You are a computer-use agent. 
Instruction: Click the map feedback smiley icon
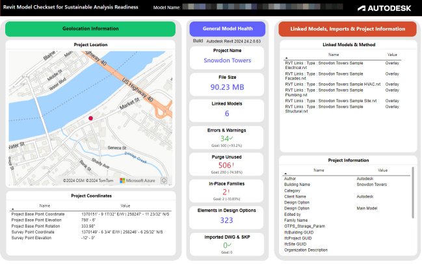point(164,180)
